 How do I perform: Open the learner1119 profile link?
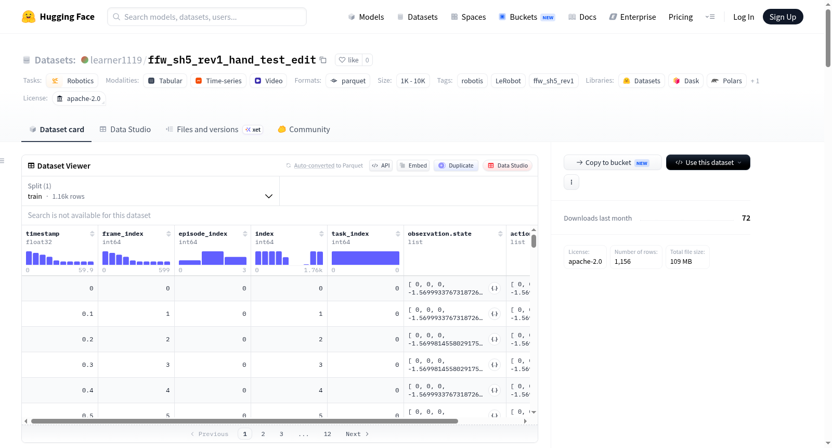click(x=116, y=60)
